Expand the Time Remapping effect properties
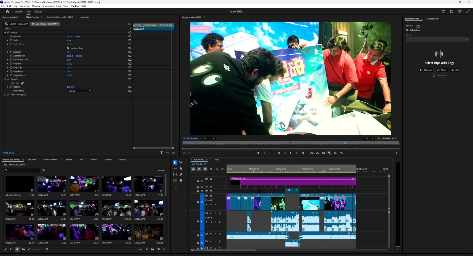Screen dimensions: 473x256 [x=5, y=95]
